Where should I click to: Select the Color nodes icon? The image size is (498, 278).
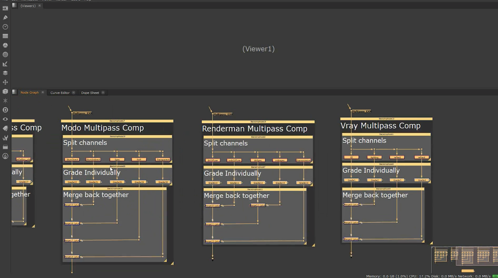5,45
